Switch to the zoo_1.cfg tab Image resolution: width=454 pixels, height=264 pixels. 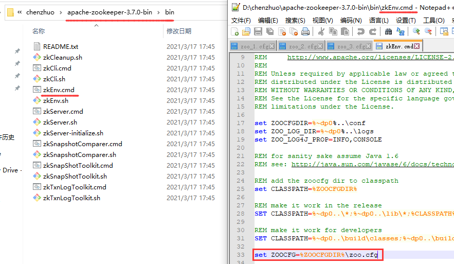click(254, 46)
